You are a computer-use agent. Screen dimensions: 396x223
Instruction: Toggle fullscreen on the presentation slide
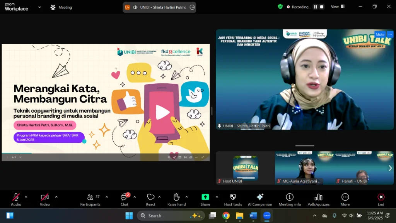[x=203, y=157]
